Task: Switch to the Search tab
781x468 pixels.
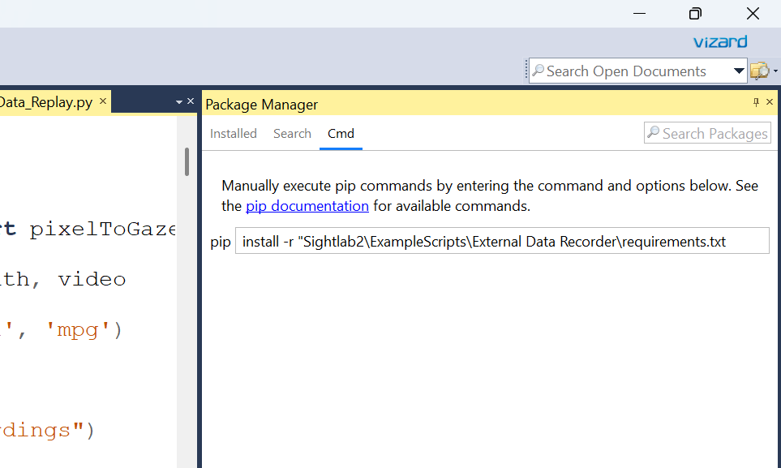Action: click(292, 134)
